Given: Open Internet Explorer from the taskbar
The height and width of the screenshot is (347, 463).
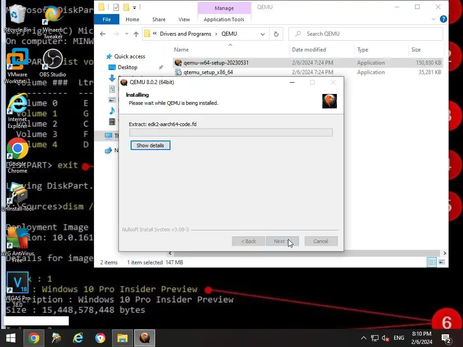Looking at the screenshot, I should (78, 338).
